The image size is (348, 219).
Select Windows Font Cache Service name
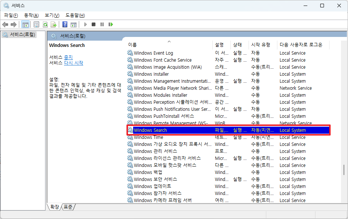click(x=163, y=60)
